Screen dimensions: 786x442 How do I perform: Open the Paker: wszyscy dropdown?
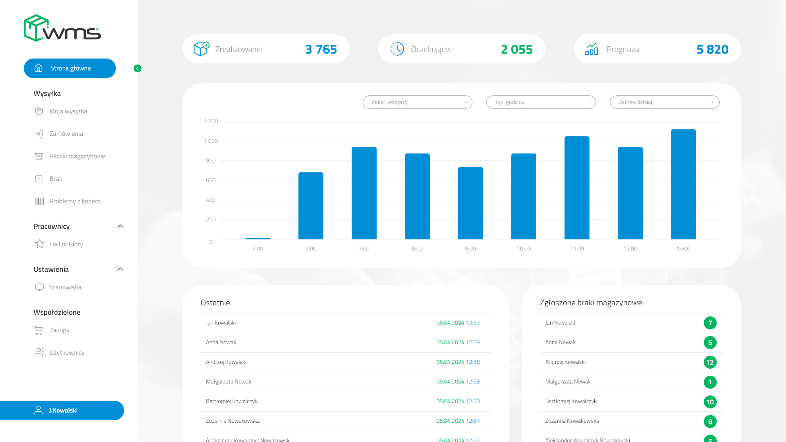click(418, 102)
